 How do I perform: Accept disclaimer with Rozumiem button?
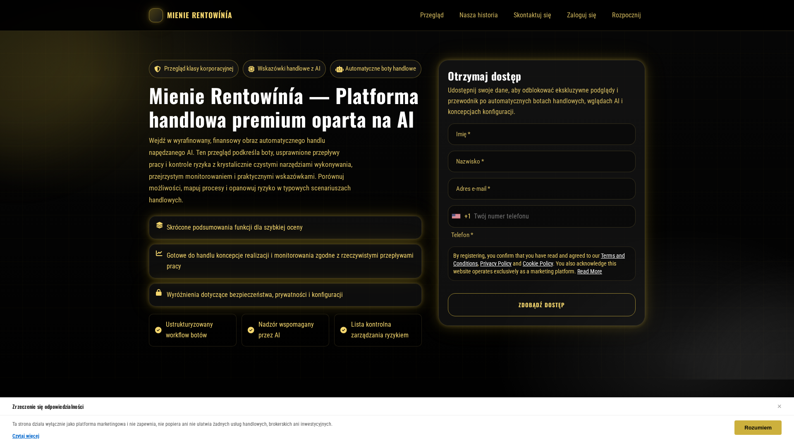pyautogui.click(x=758, y=428)
